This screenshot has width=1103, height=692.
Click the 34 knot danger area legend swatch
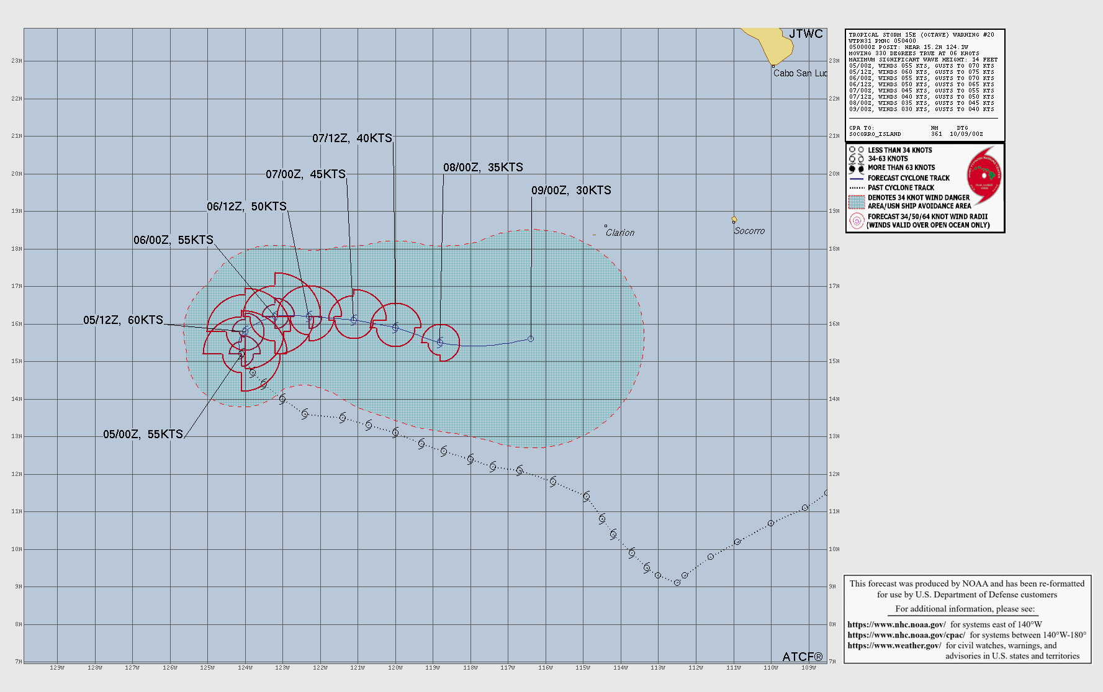click(x=857, y=202)
